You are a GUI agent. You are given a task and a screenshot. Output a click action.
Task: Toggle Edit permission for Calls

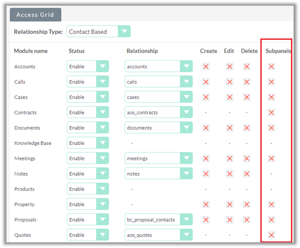click(230, 82)
